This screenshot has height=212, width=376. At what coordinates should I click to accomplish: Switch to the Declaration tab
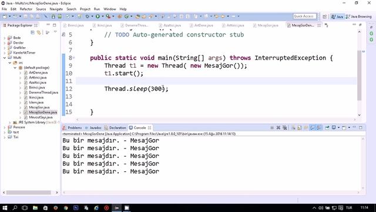tap(115, 128)
